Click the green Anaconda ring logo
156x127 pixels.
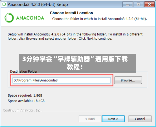(9, 18)
